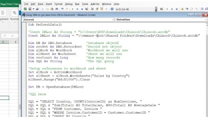Click the comment ''SQL here'
This screenshot has width=208, height=117.
(37, 94)
